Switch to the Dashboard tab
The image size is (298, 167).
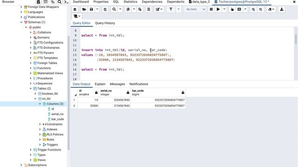click(81, 2)
